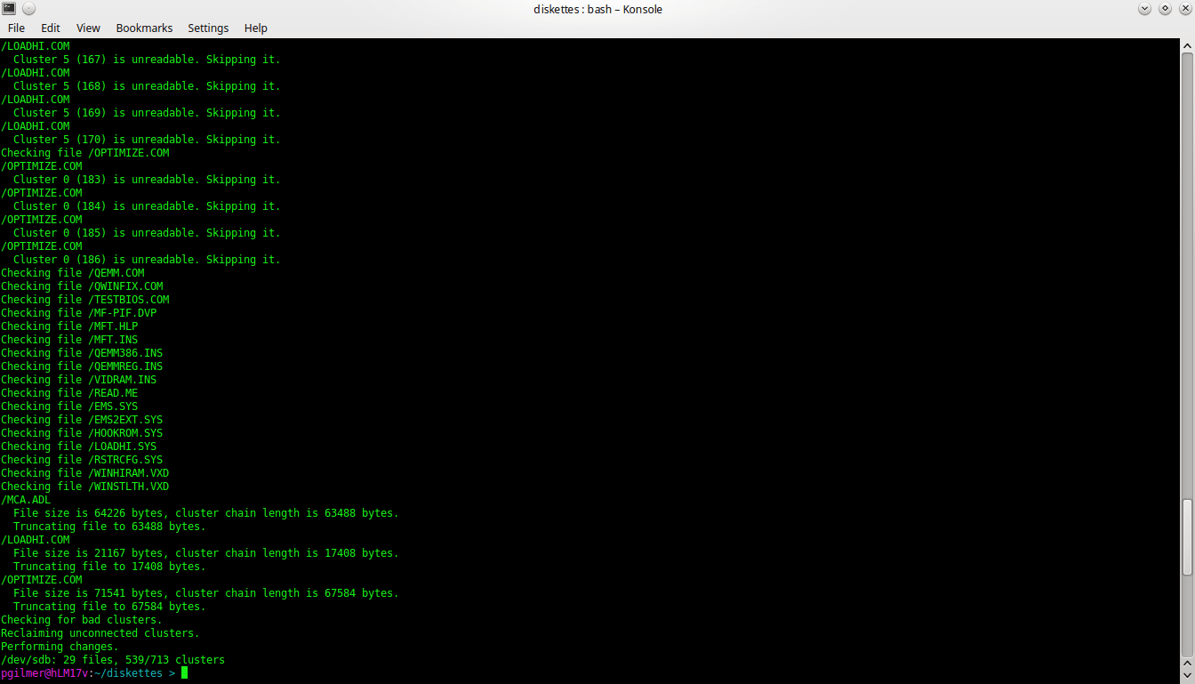Click 'Truncating file to 63488 bytes.' line
The width and height of the screenshot is (1195, 684).
(109, 527)
